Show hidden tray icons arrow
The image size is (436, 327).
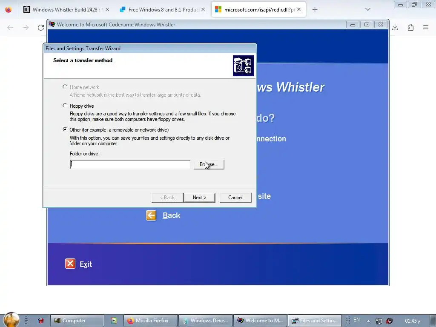tap(368, 321)
